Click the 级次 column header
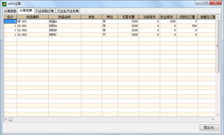The height and width of the screenshot is (135, 224). [10, 17]
